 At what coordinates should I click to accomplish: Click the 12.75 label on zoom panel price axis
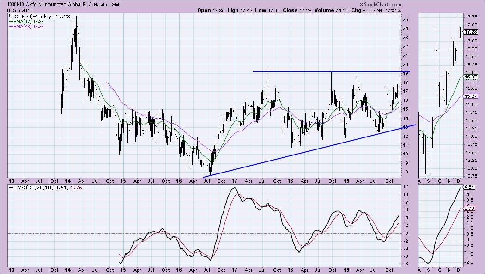[x=471, y=176]
